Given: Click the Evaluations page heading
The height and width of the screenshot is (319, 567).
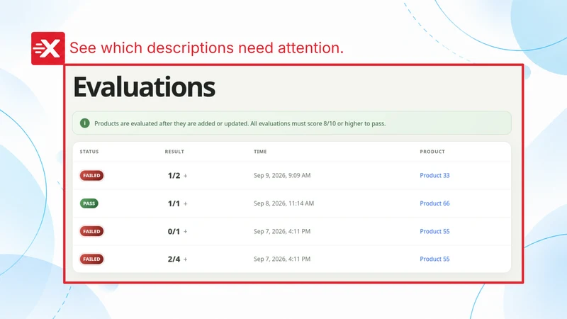Looking at the screenshot, I should point(145,86).
